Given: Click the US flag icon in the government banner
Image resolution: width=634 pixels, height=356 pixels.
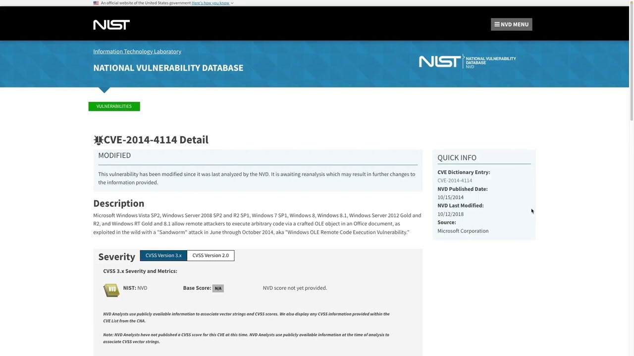Looking at the screenshot, I should coord(96,3).
